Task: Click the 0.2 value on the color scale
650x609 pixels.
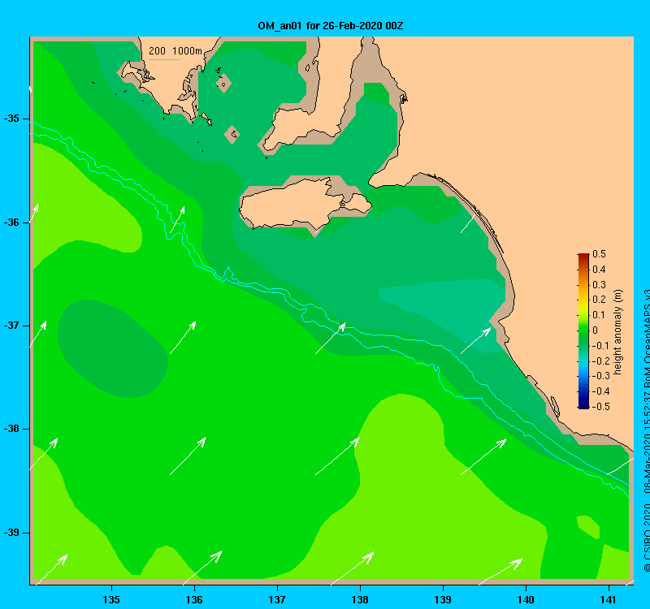Action: 599,300
